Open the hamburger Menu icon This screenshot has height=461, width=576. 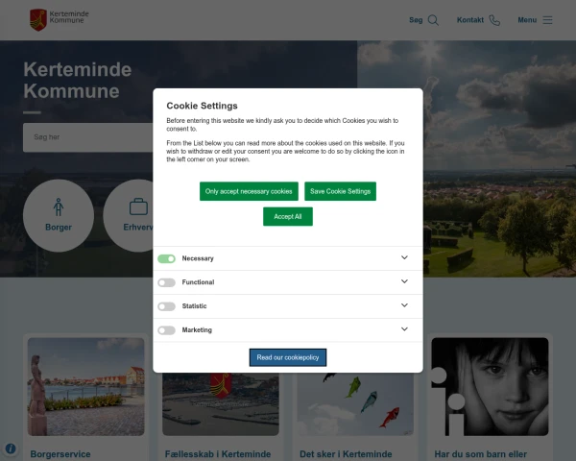[547, 20]
